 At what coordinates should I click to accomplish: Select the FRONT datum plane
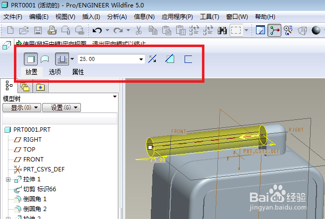(x=33, y=160)
